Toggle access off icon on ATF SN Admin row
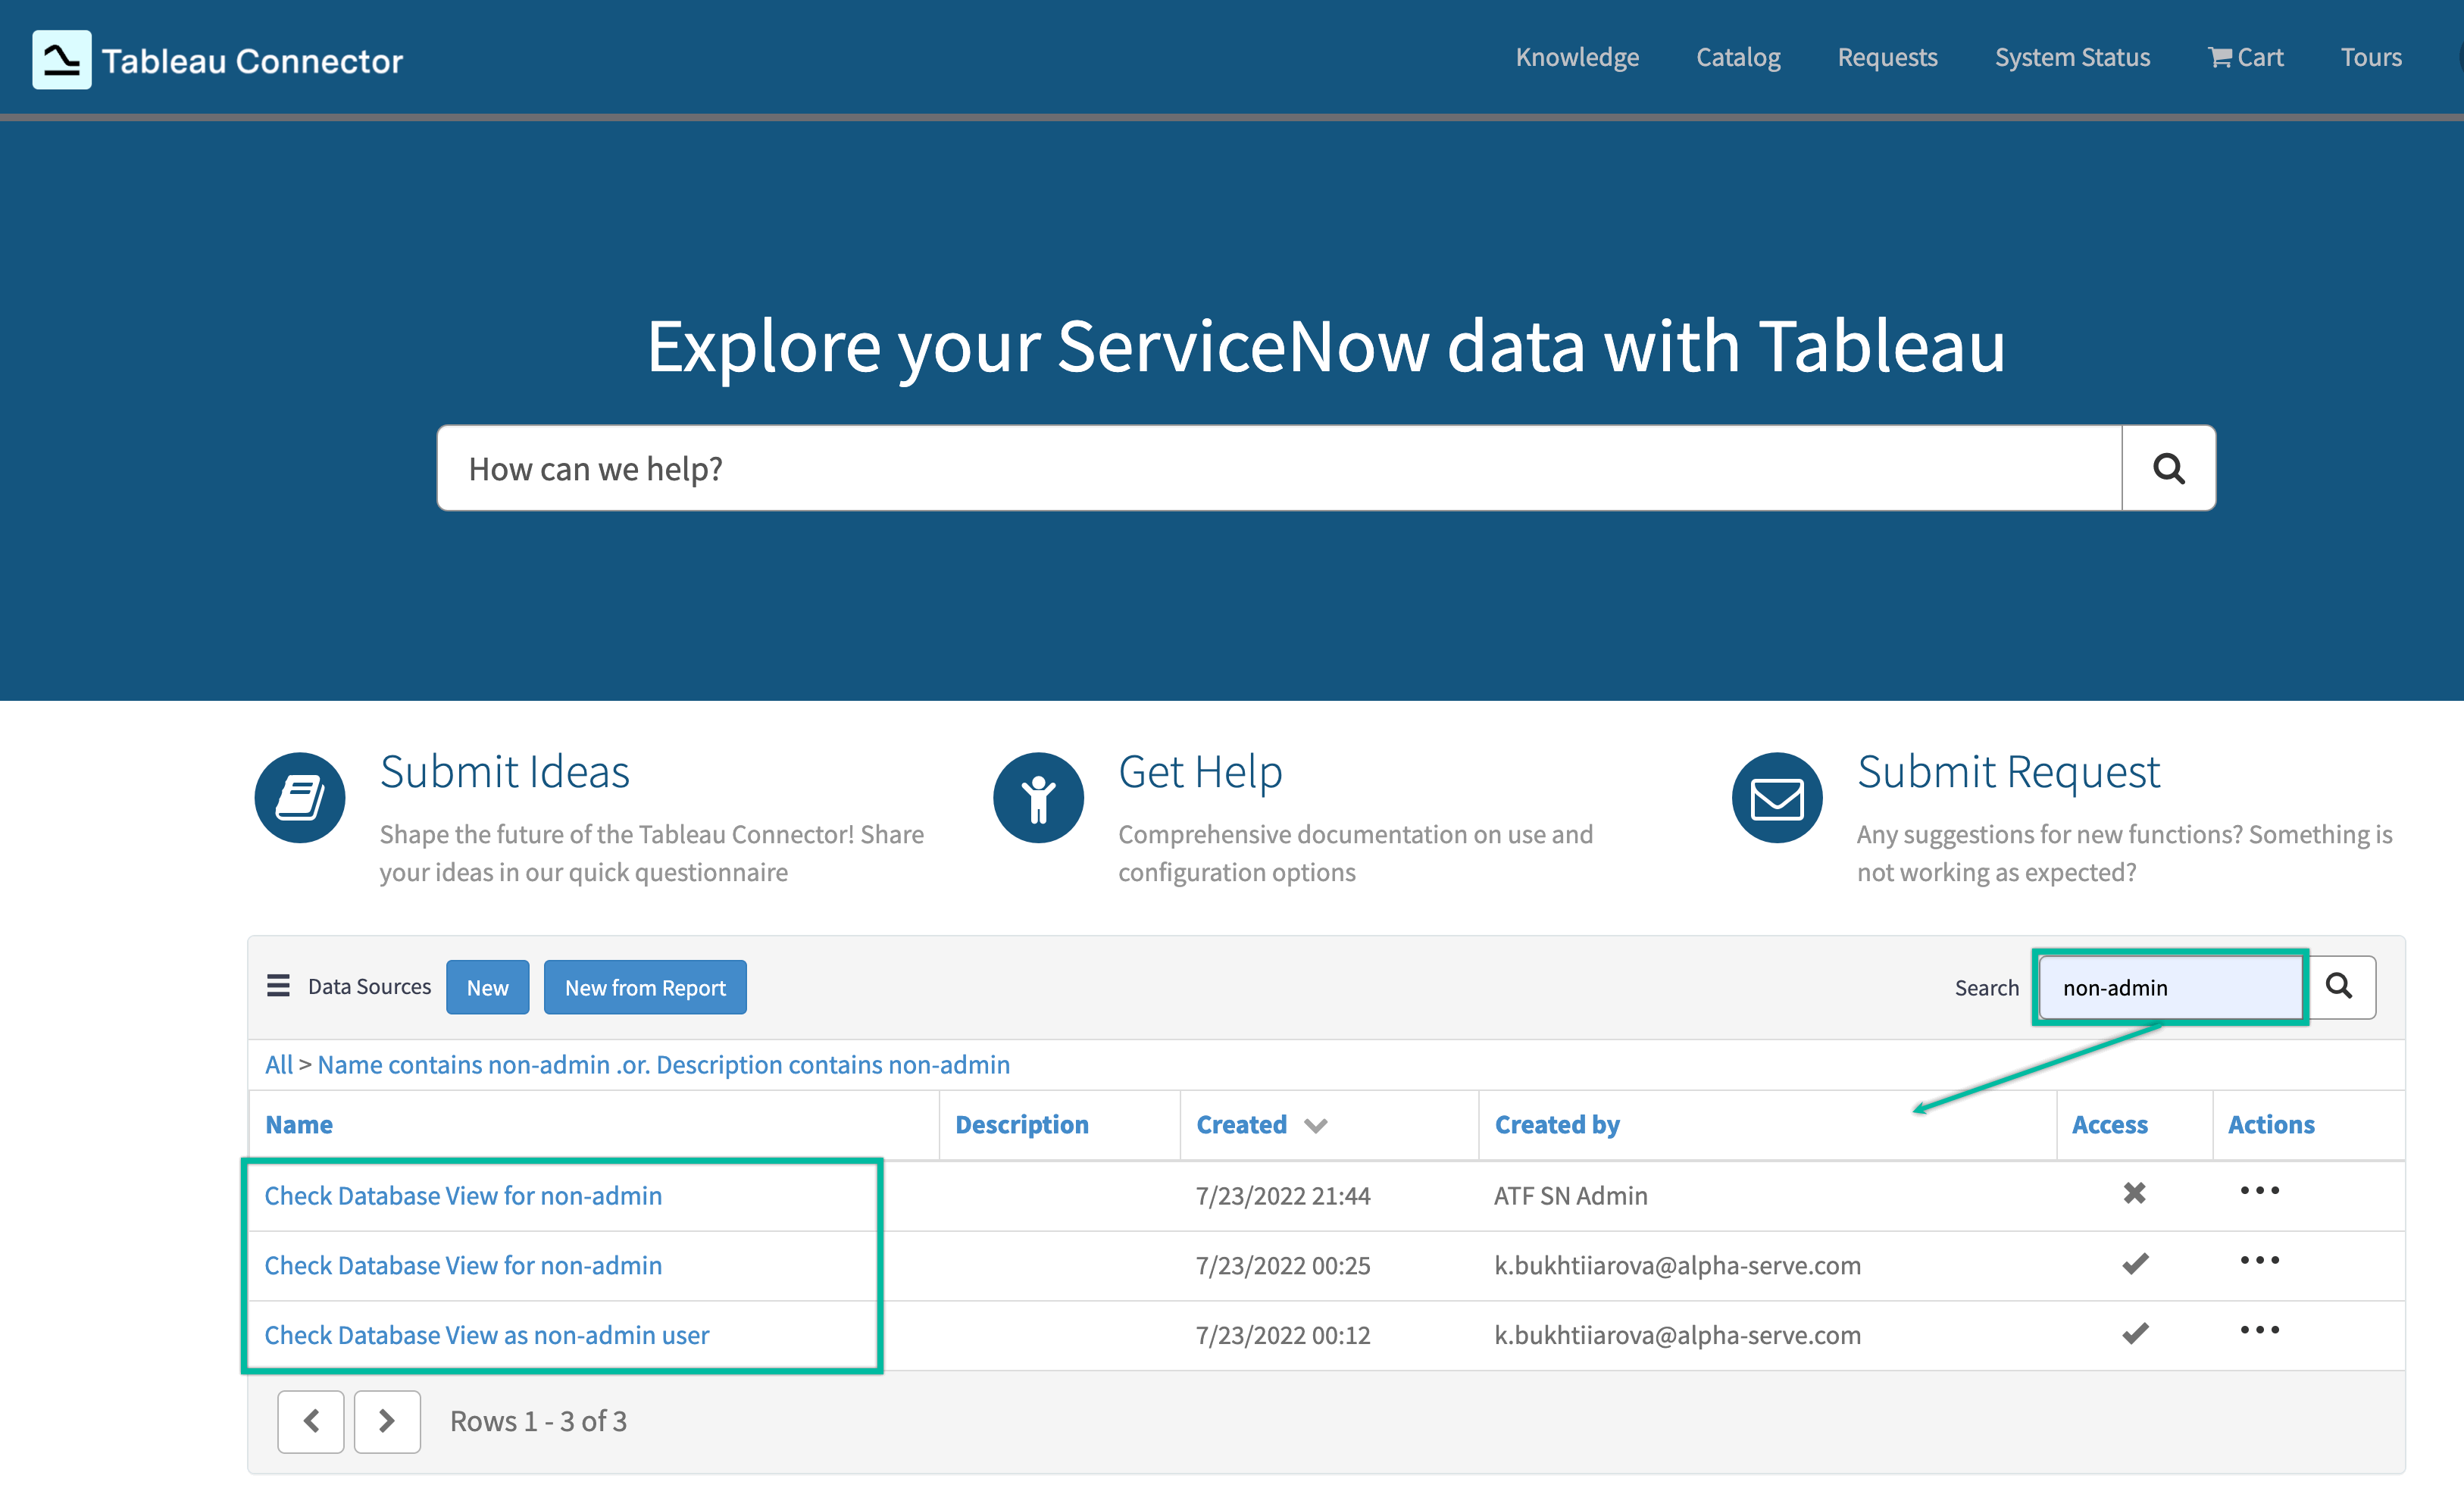Viewport: 2464px width, 1488px height. click(x=2134, y=1193)
